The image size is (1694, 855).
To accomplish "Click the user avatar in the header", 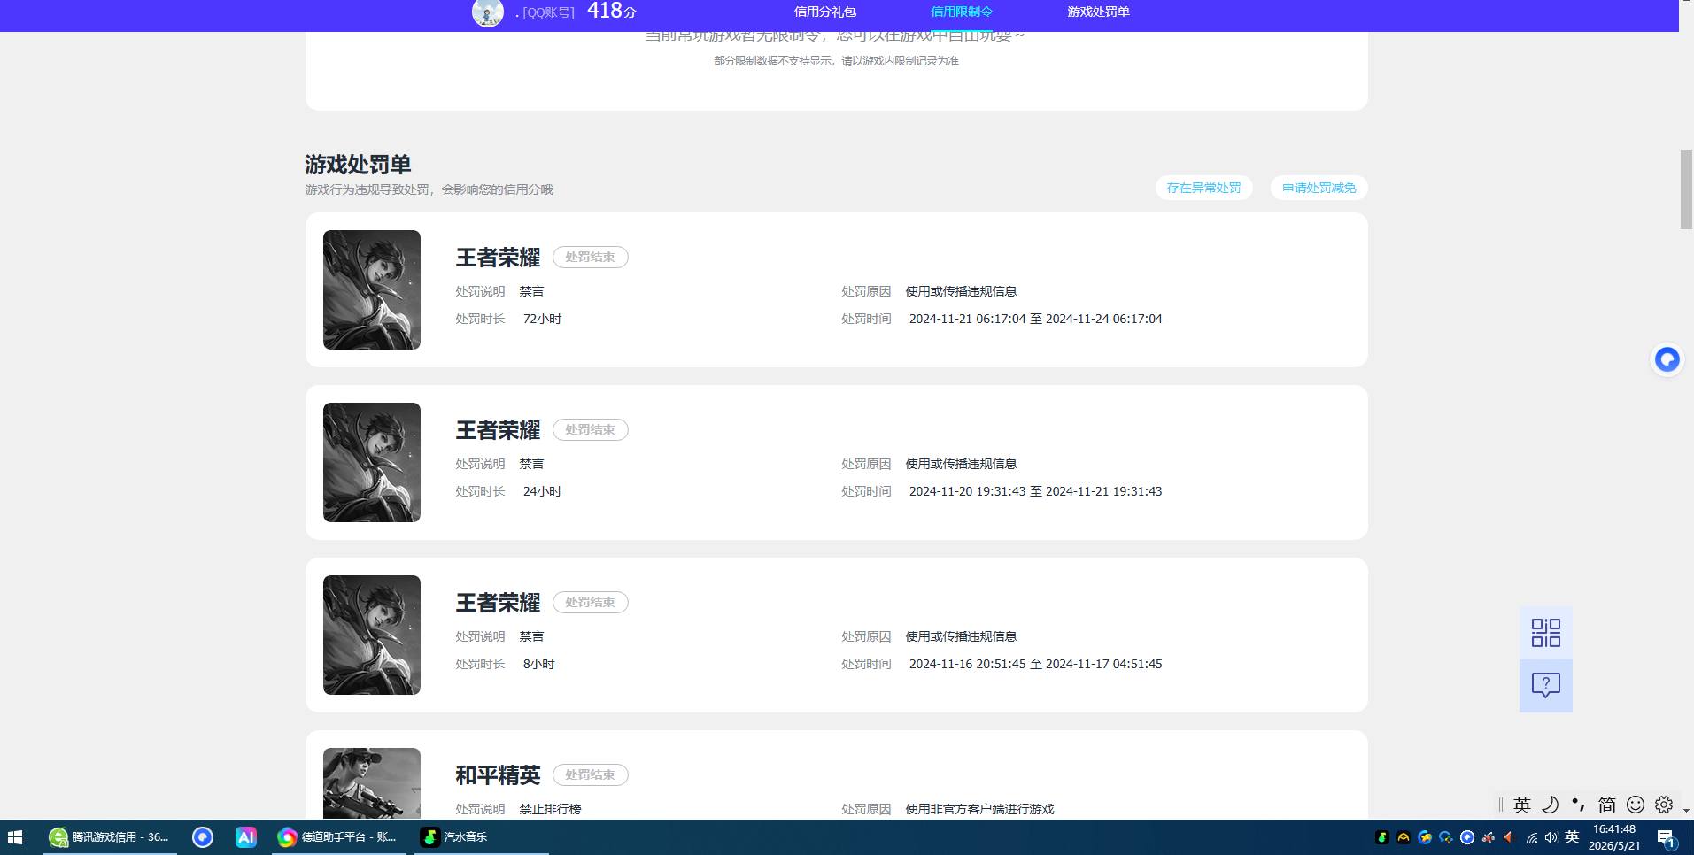I will point(487,12).
